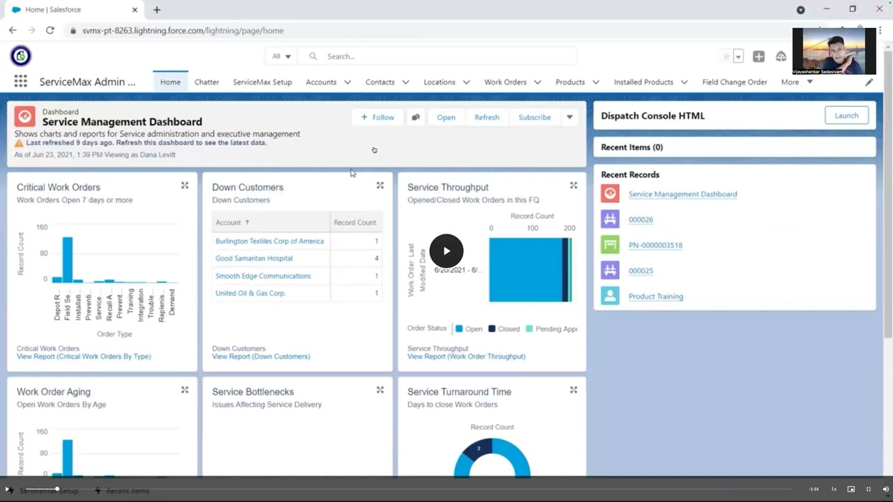
Task: Click the dashboard Refresh button
Action: click(487, 117)
